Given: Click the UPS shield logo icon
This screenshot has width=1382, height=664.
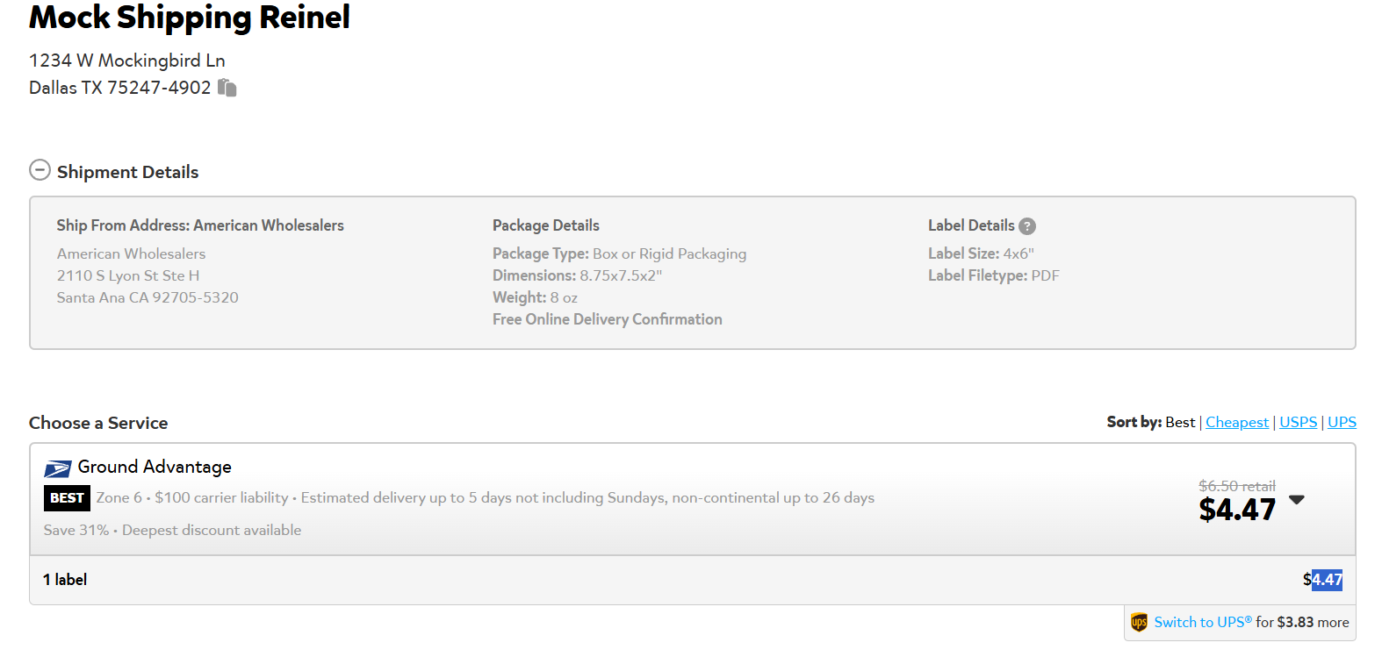Looking at the screenshot, I should (x=1140, y=622).
